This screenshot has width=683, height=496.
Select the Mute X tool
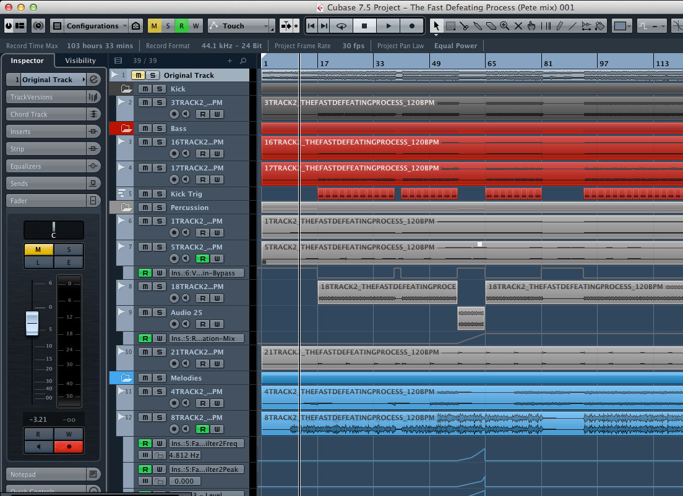click(518, 26)
